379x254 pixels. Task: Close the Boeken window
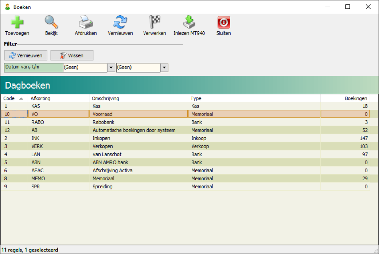tap(368, 7)
